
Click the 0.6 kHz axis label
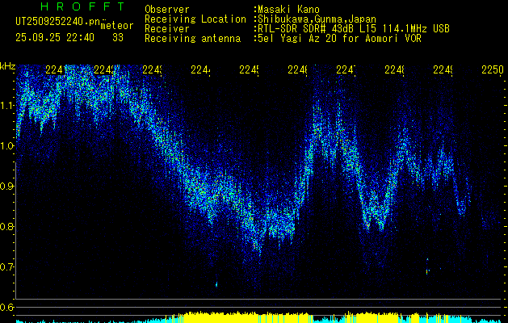(x=7, y=307)
